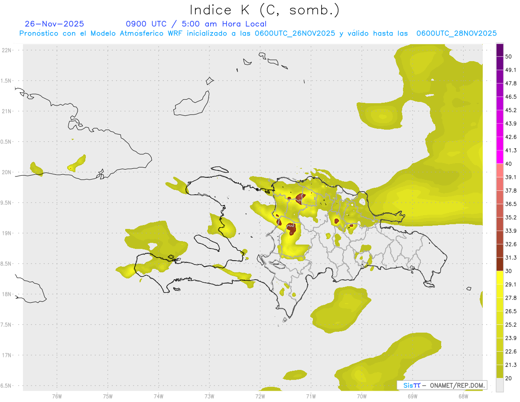
Task: Click the color scale value "25.2"
Action: point(511,325)
